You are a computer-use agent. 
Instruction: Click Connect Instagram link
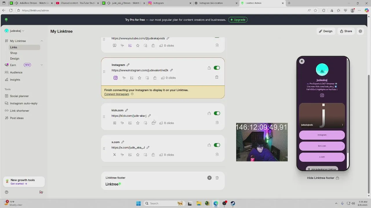117,94
